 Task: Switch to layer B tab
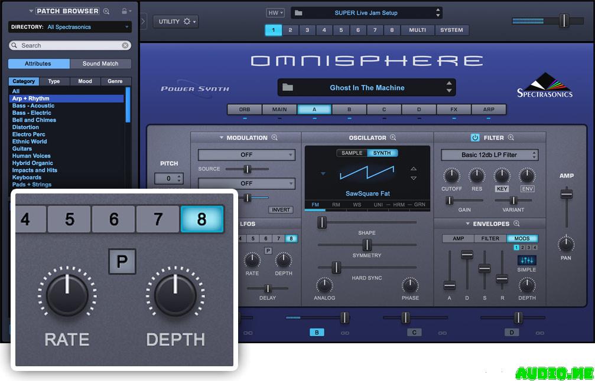click(x=349, y=110)
